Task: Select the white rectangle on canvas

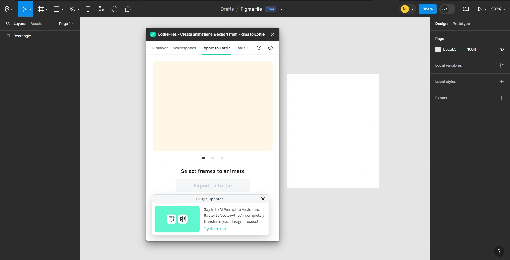Action: tap(333, 131)
